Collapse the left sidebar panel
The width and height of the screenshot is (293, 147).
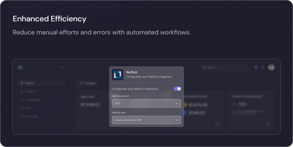(63, 67)
